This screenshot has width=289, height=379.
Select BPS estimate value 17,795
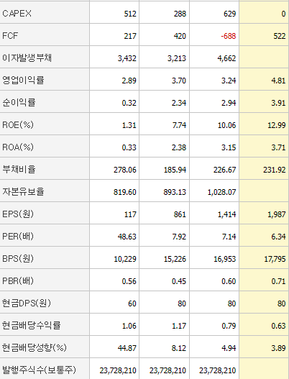(275, 259)
